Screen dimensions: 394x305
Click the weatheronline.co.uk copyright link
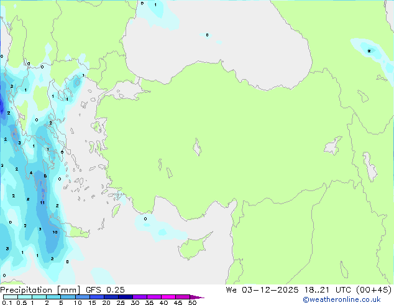pyautogui.click(x=341, y=299)
